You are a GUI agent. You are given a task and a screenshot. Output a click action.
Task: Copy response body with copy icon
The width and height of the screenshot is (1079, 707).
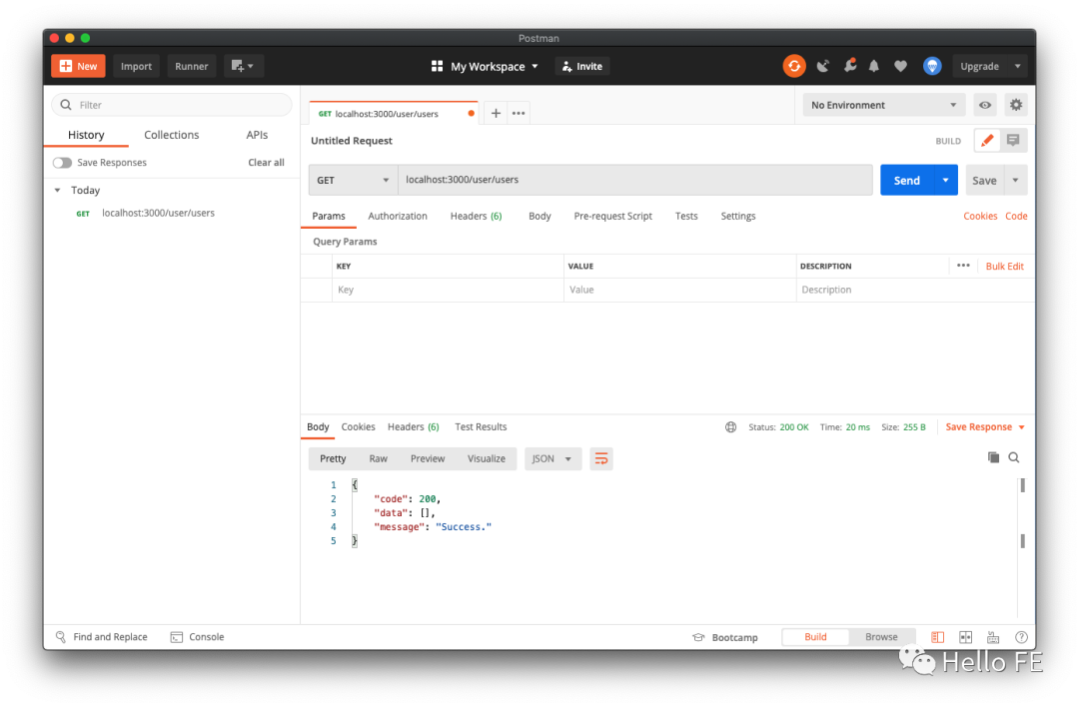click(x=993, y=457)
